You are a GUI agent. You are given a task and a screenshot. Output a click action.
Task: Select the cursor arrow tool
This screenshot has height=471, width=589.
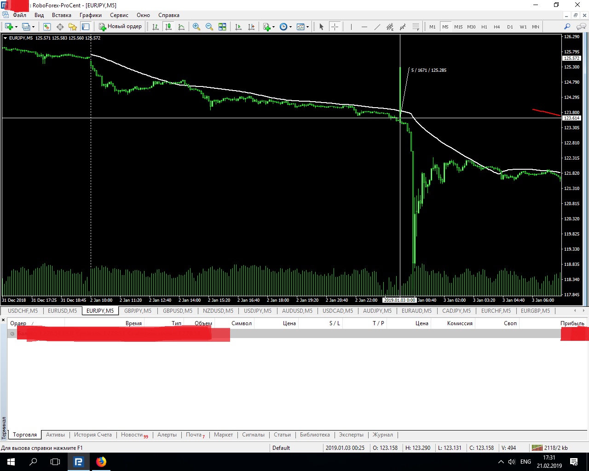tap(322, 27)
